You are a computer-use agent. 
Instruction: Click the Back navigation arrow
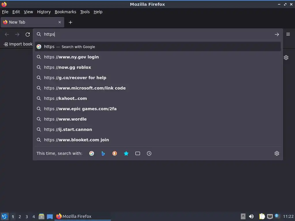(7, 35)
